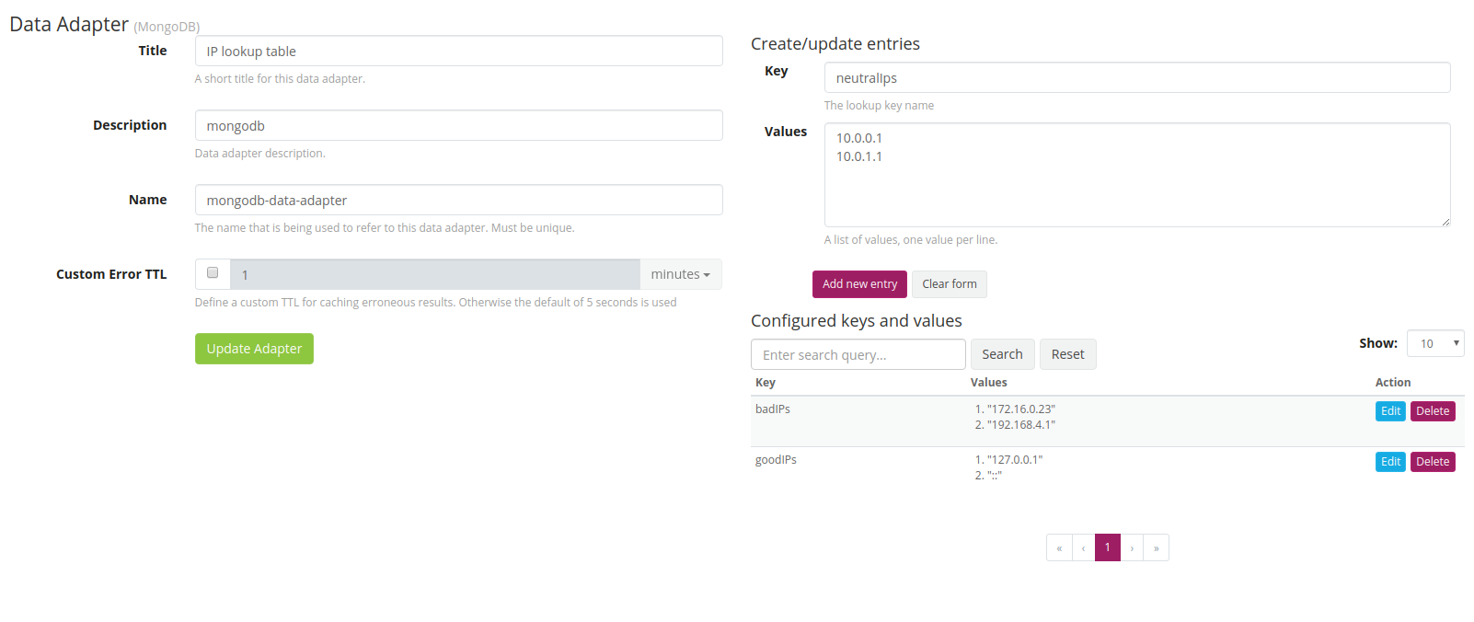Click the next-page pagination arrow
The width and height of the screenshot is (1474, 622).
tap(1132, 547)
